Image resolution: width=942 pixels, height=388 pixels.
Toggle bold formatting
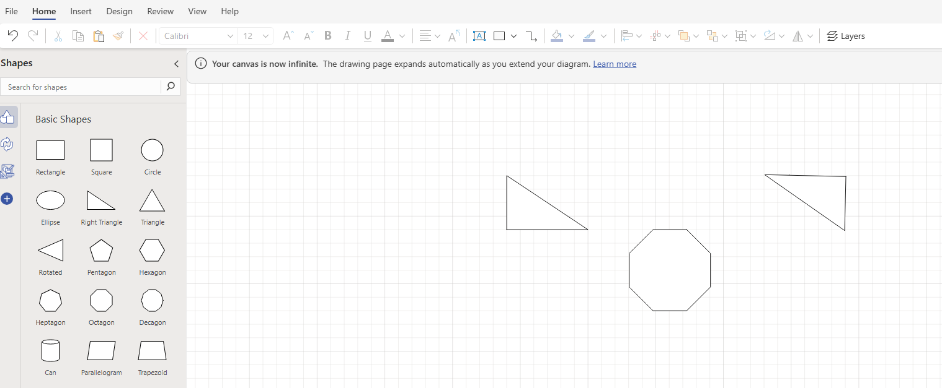tap(327, 35)
